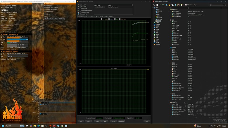Switch to Clocks tab

point(102,17)
